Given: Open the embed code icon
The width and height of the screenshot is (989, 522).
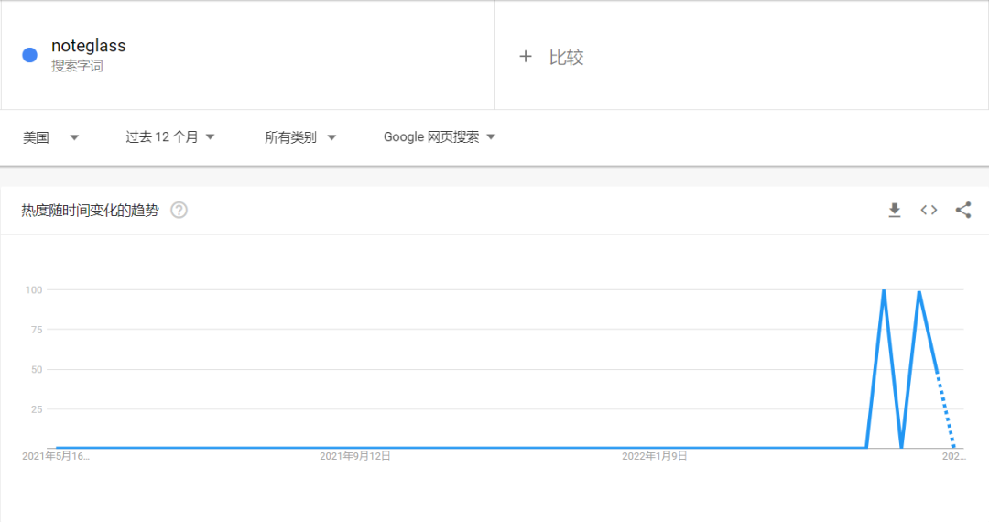Looking at the screenshot, I should [x=929, y=210].
